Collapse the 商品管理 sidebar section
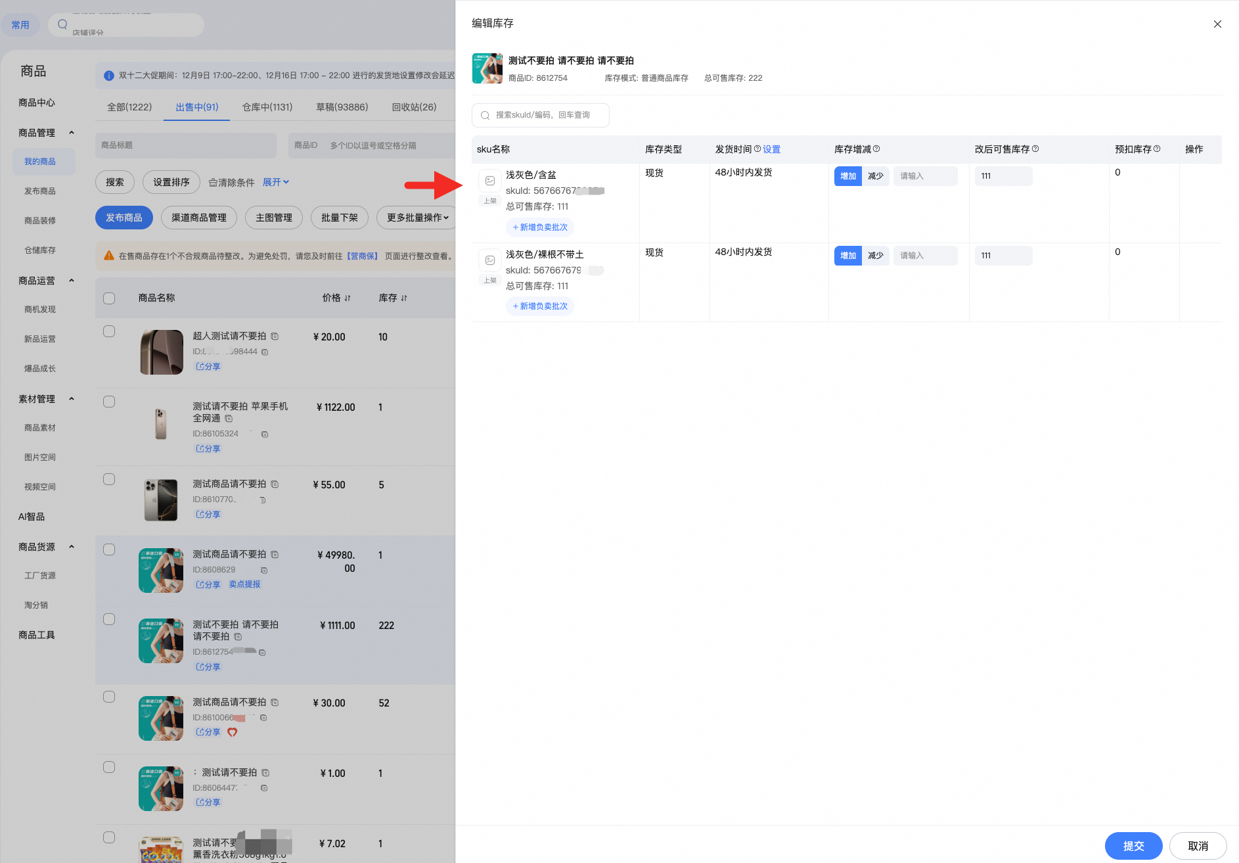The width and height of the screenshot is (1239, 863). pos(72,133)
